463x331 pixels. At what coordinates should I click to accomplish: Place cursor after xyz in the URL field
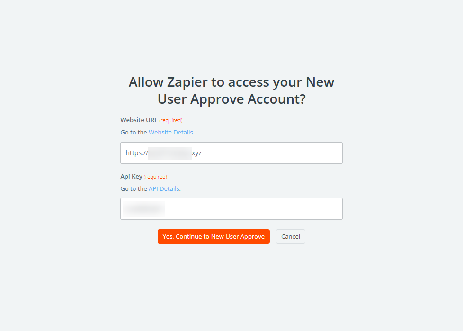click(x=202, y=153)
